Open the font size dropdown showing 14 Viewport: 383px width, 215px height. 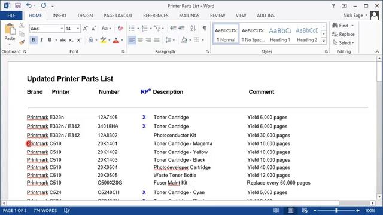click(x=78, y=29)
